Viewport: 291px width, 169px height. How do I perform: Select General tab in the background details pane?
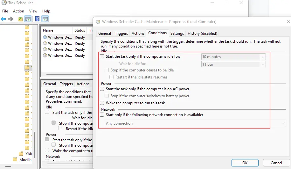(x=50, y=84)
